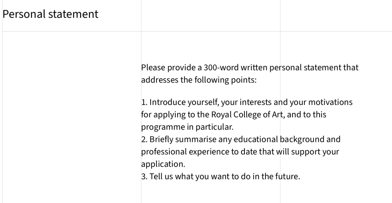Click the empty cell below "Personal statement" heading
392x203 pixels.
72,117
